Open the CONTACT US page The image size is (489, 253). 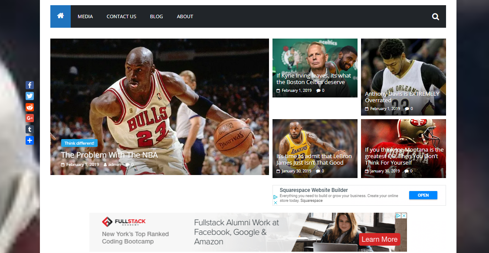pyautogui.click(x=121, y=16)
